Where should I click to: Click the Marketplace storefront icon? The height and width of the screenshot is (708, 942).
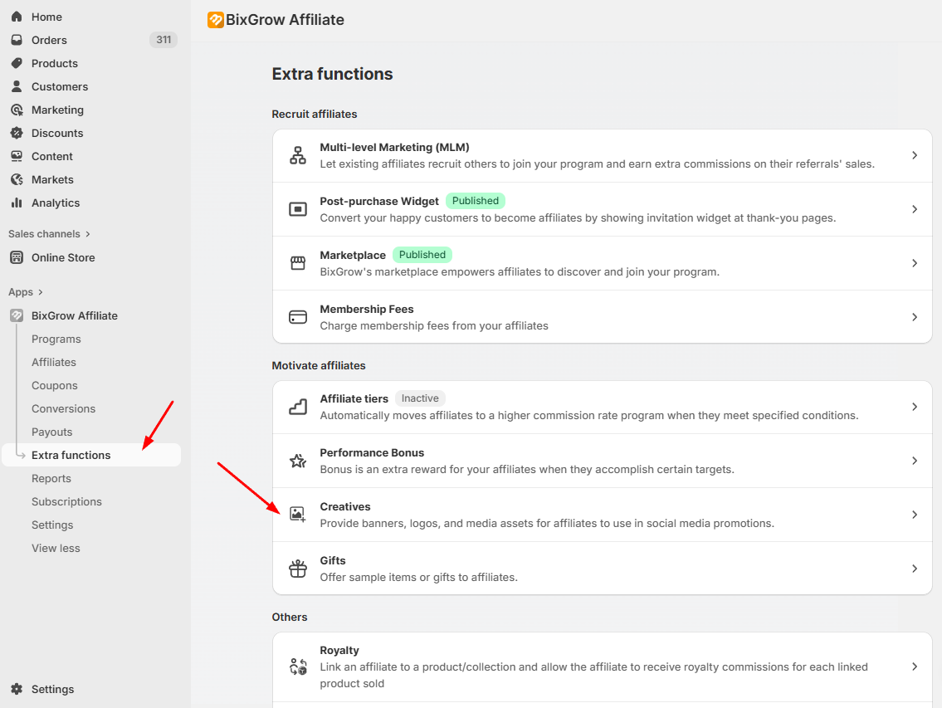click(297, 263)
